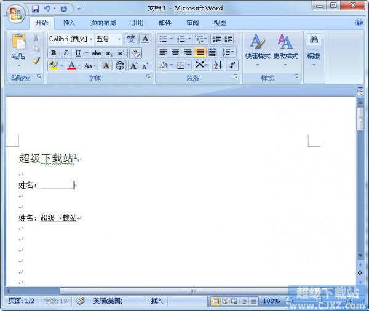Switch to the 页面布局 tab
Viewport: 369px width, 311px height.
pyautogui.click(x=103, y=23)
